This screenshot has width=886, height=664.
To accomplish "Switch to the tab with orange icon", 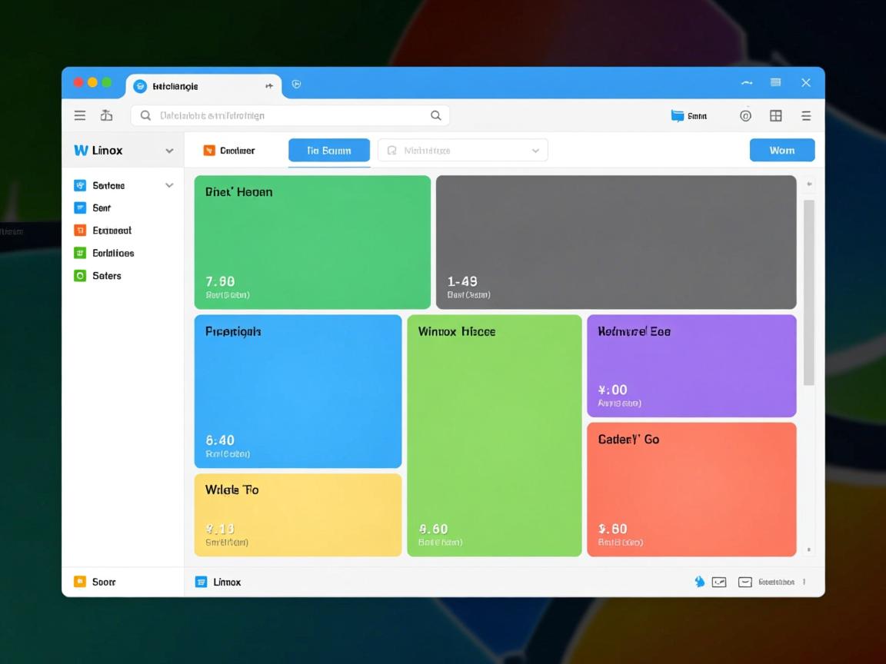I will 229,151.
